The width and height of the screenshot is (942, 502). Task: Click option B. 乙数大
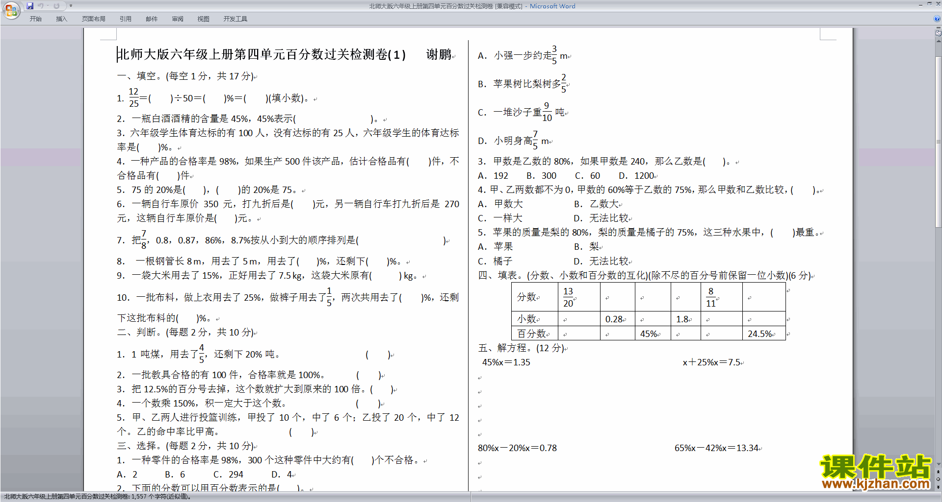pyautogui.click(x=597, y=204)
